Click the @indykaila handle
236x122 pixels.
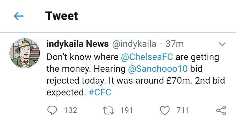coord(134,44)
